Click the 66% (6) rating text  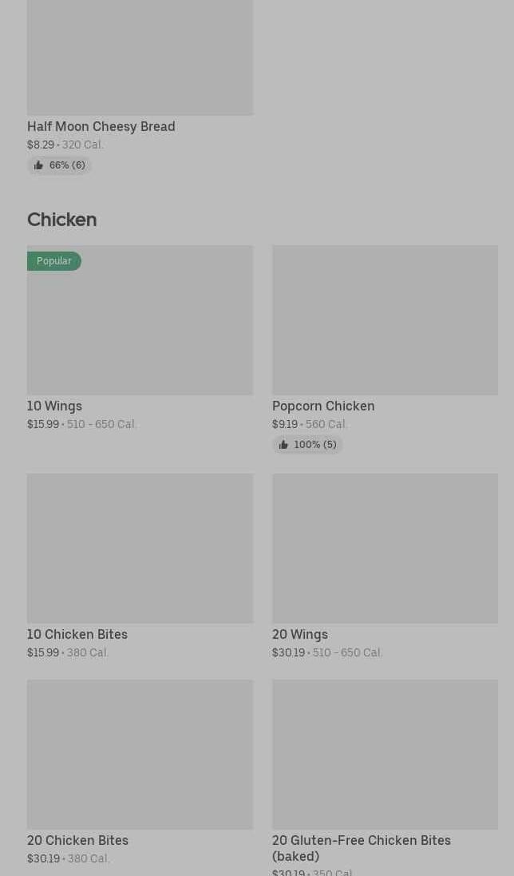pyautogui.click(x=67, y=165)
